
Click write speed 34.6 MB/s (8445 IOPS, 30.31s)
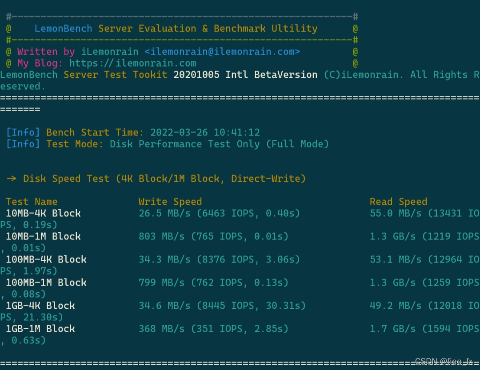[222, 306]
